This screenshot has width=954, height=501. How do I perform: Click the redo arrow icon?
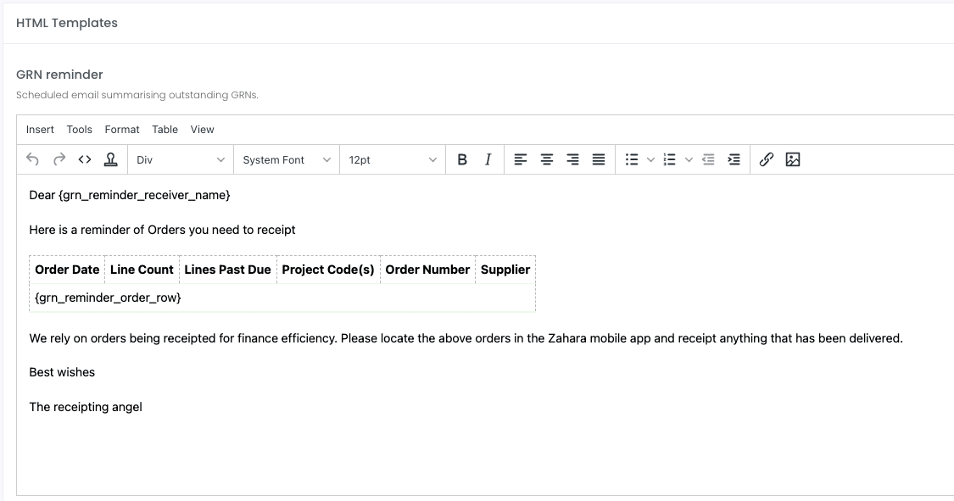point(59,159)
